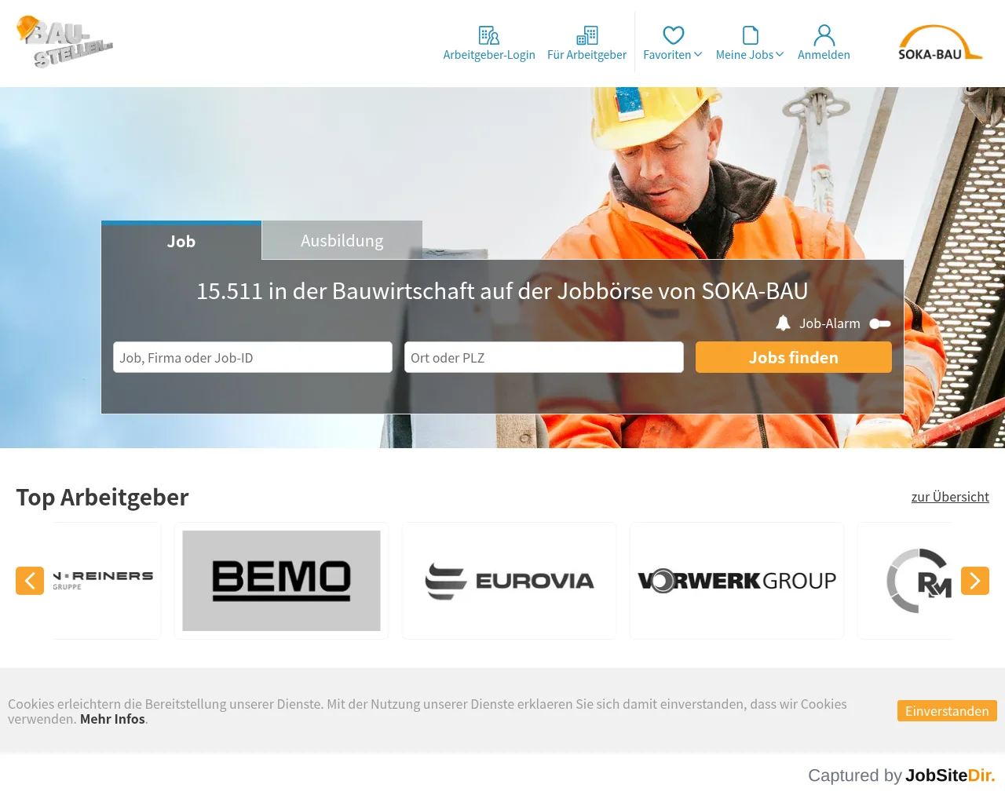The image size is (1005, 799).
Task: Open the Für Arbeitgeber link
Action: point(587,55)
